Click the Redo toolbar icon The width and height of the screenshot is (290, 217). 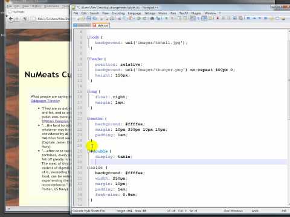(144, 19)
